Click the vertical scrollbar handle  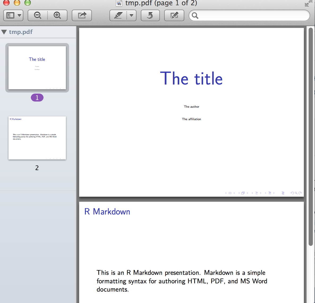pos(311,137)
